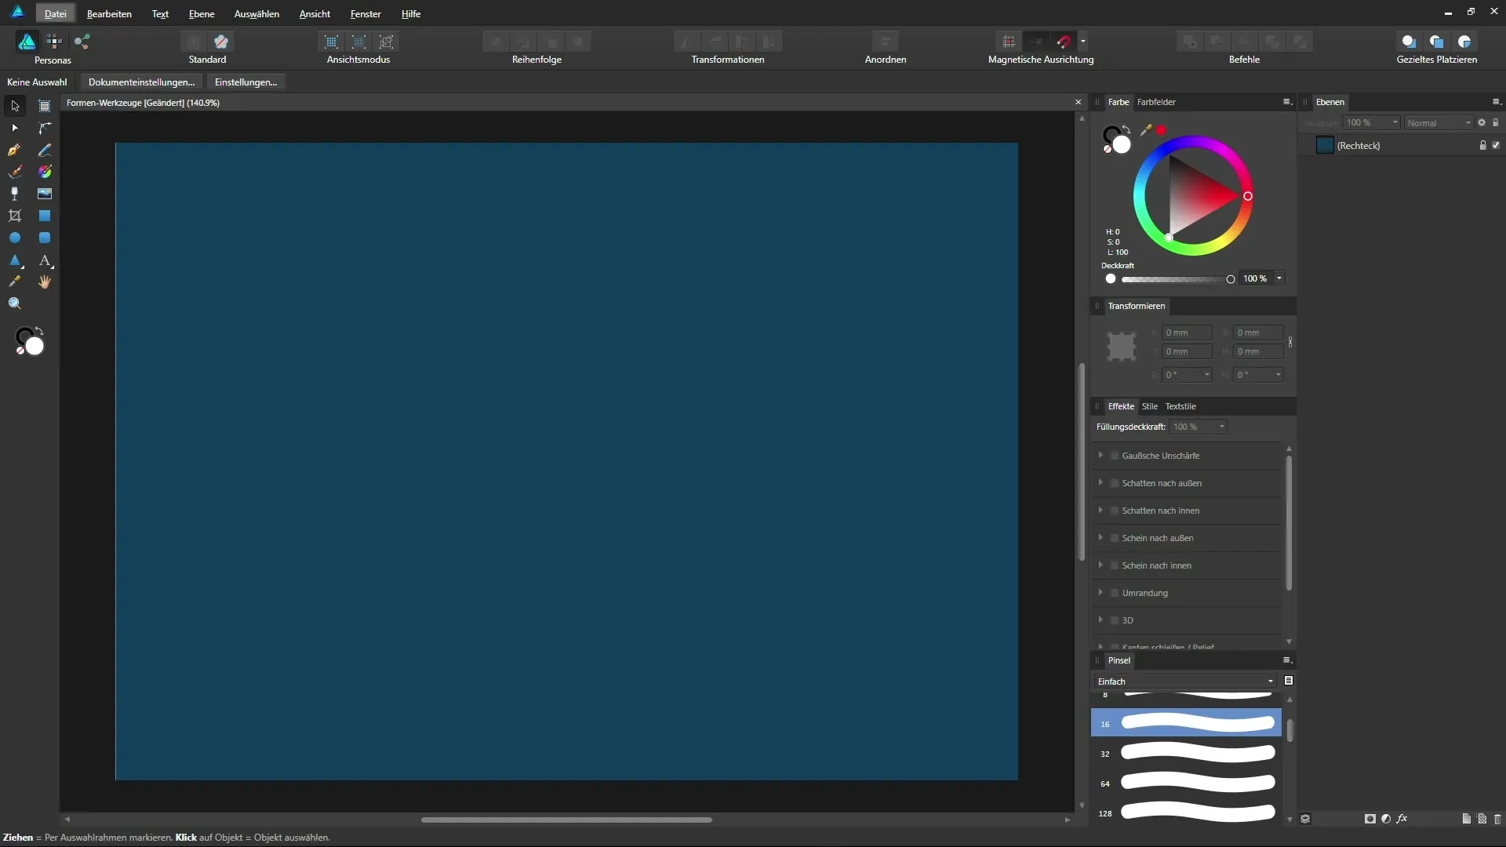Image resolution: width=1506 pixels, height=847 pixels.
Task: Open the Datei menu
Action: coord(56,14)
